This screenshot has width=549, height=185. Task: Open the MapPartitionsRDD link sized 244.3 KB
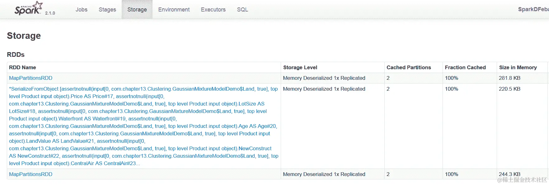tap(30, 174)
